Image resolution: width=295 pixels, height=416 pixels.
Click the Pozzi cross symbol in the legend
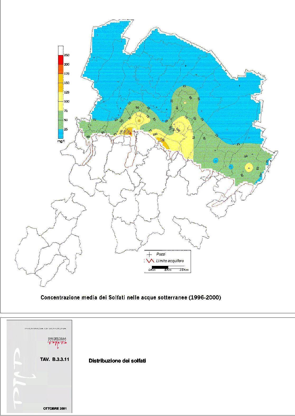point(150,254)
